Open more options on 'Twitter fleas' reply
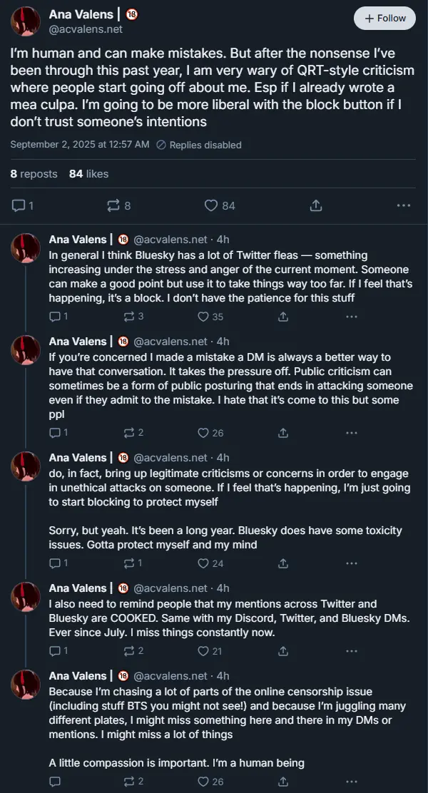Viewport: 428px width, 793px height. 351,316
